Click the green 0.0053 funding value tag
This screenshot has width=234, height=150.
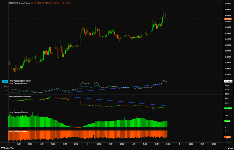click(227, 121)
